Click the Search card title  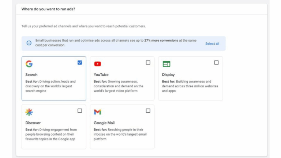(31, 75)
